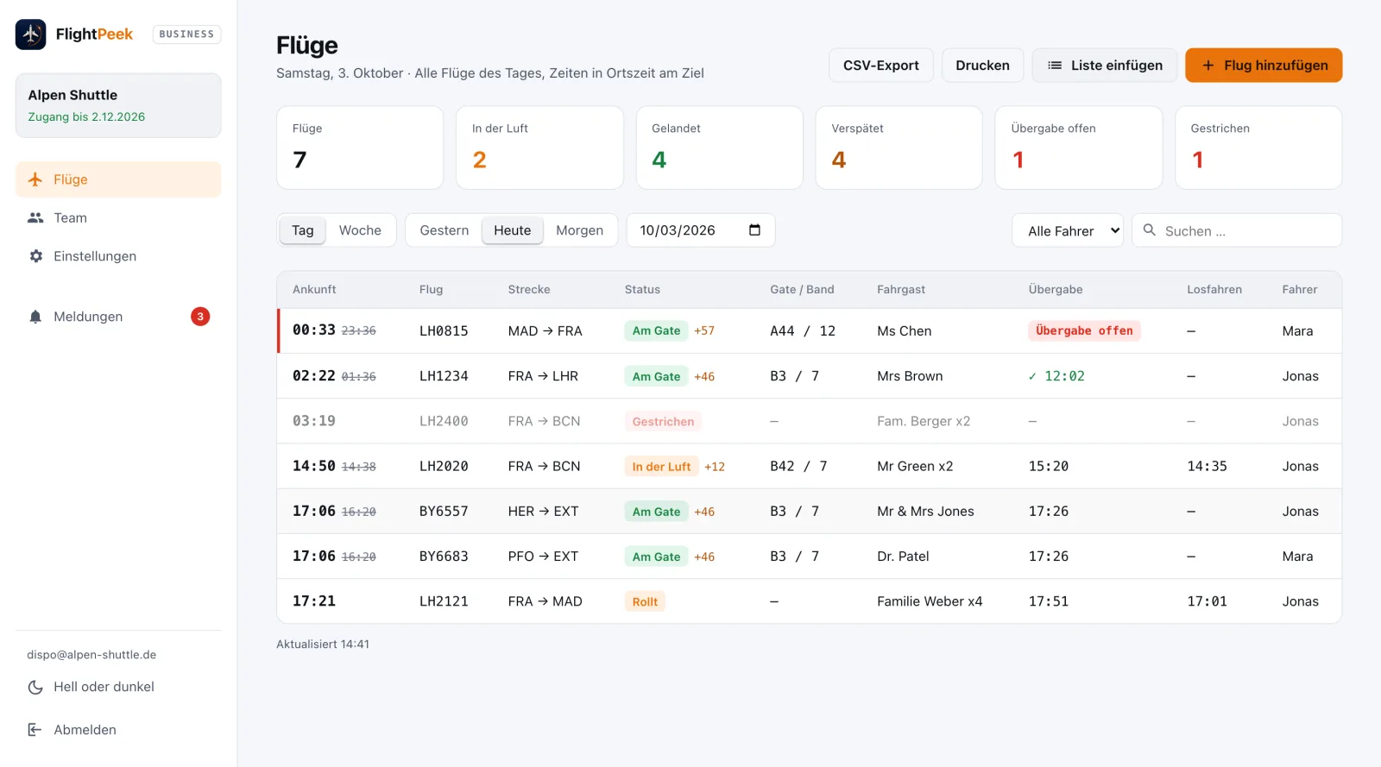Click the Flug hinzufügen button
The image size is (1381, 767).
pyautogui.click(x=1264, y=66)
